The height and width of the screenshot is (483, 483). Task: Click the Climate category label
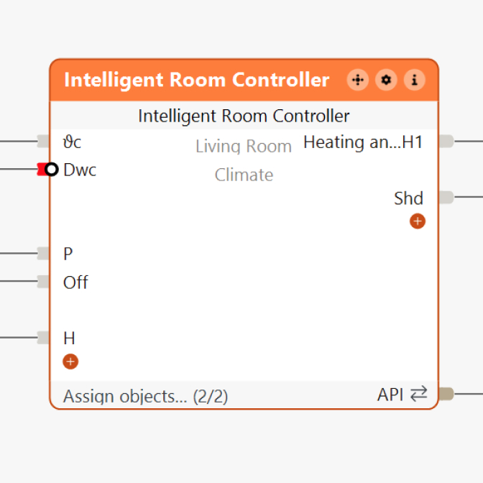244,175
